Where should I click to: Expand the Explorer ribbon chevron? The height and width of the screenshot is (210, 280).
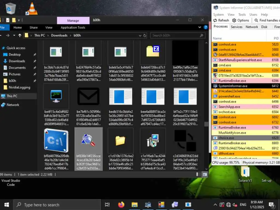click(200, 27)
